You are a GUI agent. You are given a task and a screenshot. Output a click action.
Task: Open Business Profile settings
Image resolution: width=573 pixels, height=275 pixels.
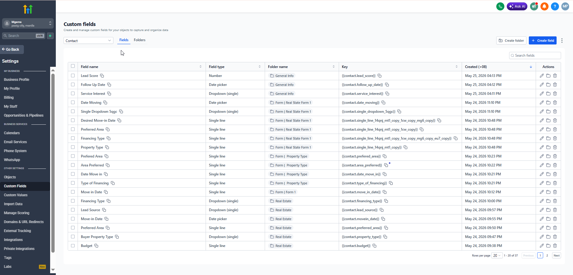pyautogui.click(x=17, y=80)
